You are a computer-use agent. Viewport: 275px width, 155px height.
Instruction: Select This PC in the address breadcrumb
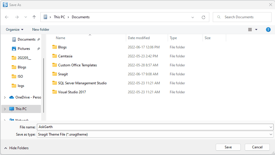click(59, 17)
